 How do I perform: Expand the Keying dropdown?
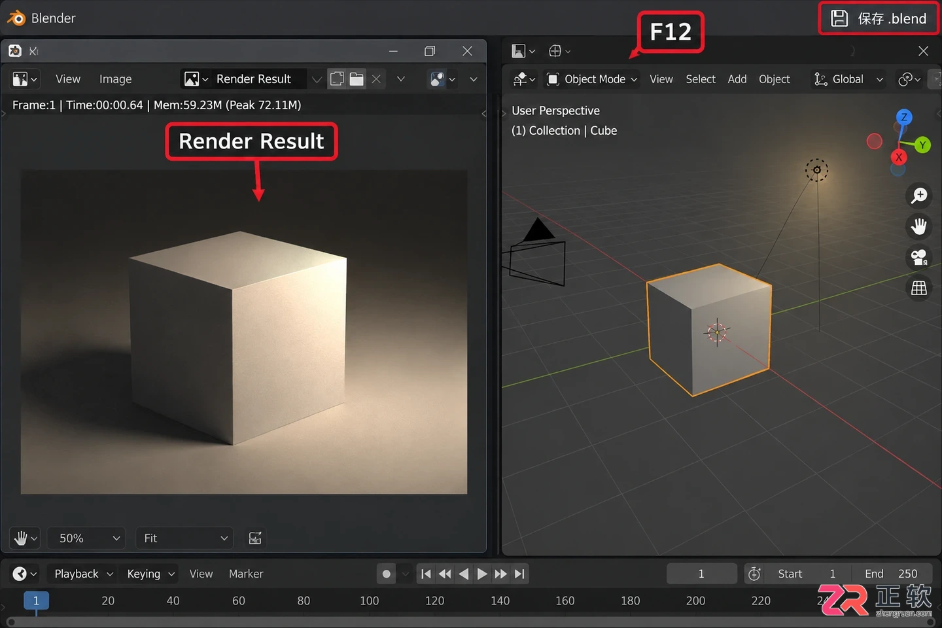click(150, 574)
